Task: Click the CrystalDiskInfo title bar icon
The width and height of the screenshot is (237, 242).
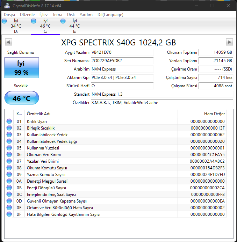Action: [7, 6]
